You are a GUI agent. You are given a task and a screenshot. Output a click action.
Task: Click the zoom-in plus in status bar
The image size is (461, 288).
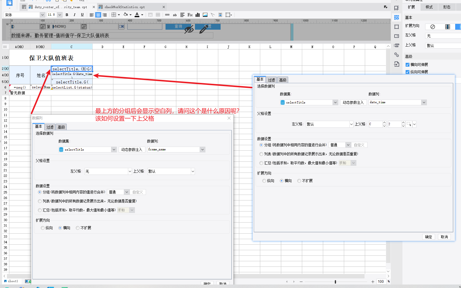click(x=373, y=282)
